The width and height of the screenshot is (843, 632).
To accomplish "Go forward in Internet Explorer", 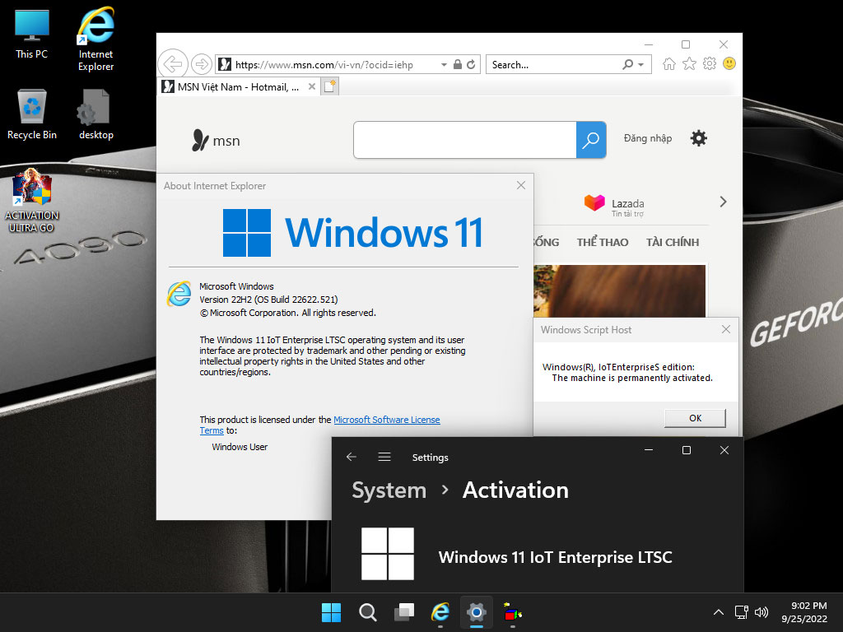I will coord(202,64).
